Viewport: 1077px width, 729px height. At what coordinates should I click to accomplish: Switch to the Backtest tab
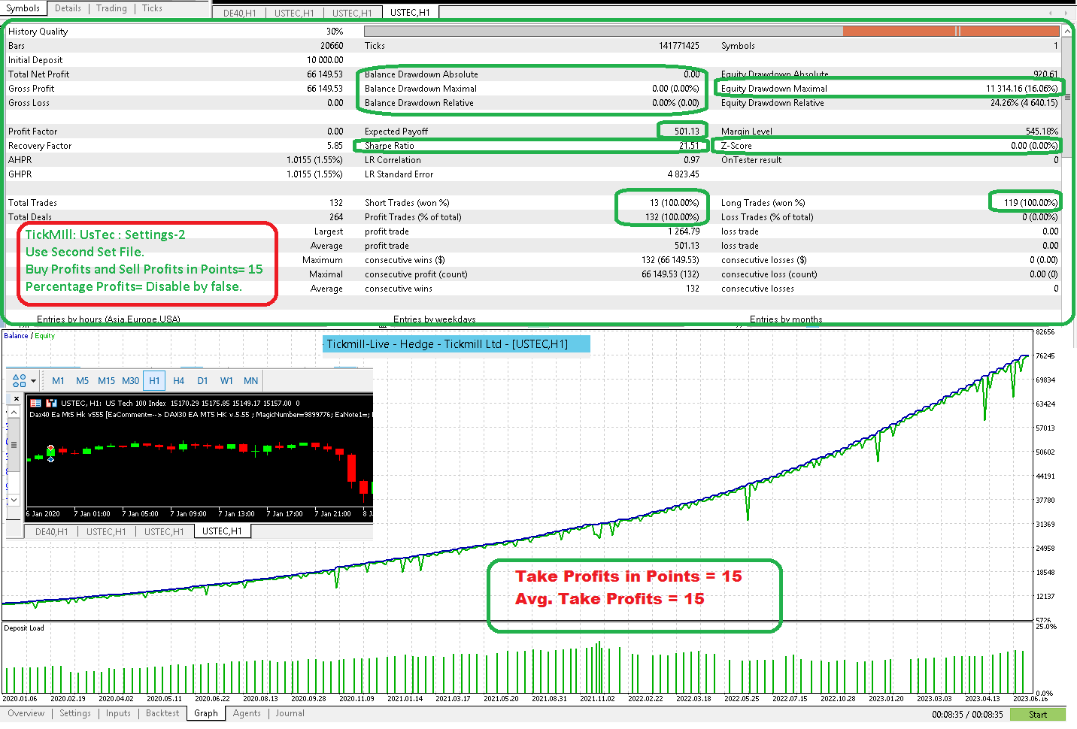pyautogui.click(x=162, y=714)
